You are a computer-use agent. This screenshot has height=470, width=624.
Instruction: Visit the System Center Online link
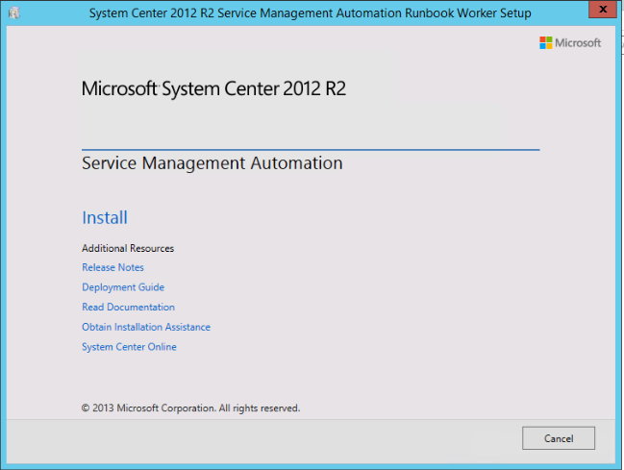coord(129,347)
